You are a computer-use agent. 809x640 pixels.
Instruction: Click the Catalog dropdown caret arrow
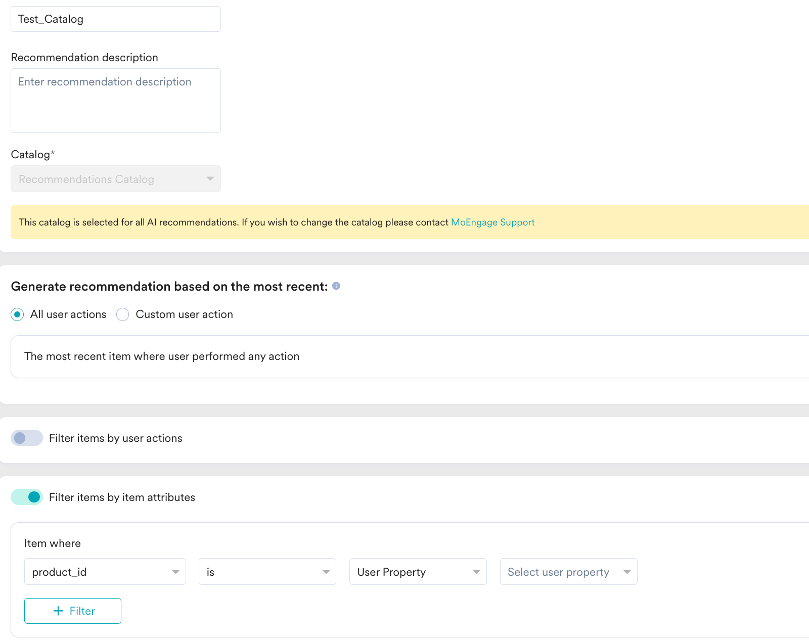click(x=210, y=178)
